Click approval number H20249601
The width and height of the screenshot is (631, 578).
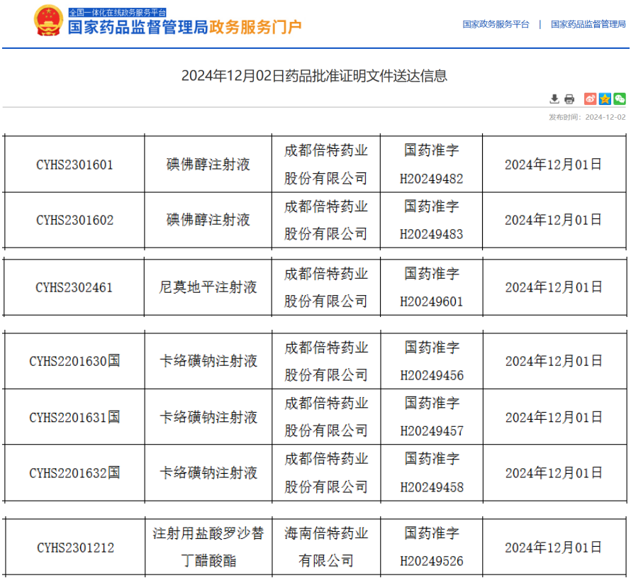click(431, 302)
